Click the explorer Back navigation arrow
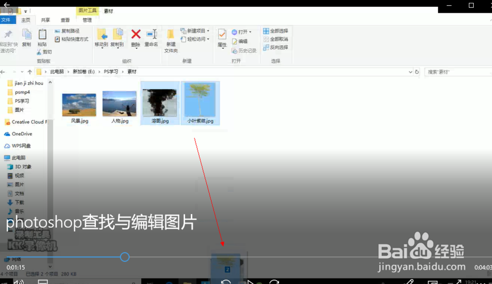The image size is (492, 284). pyautogui.click(x=3, y=72)
